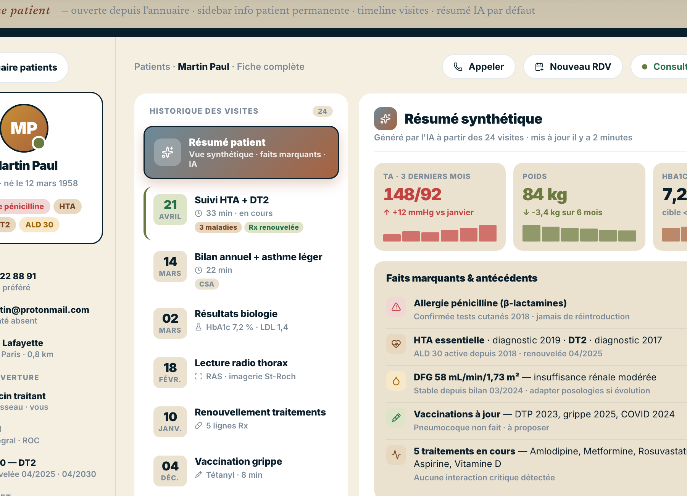The width and height of the screenshot is (687, 496).
Task: Click the heart pulse icon for HTA essentielle
Action: click(396, 344)
